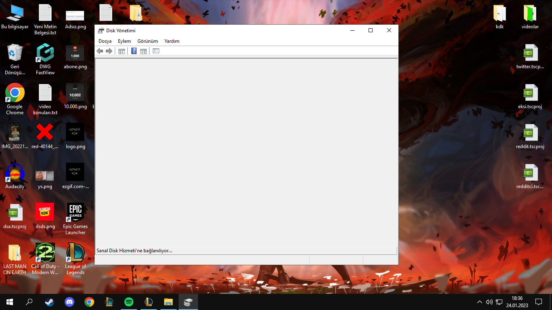This screenshot has width=552, height=310.
Task: Select the twitter.tscproj desktop file
Action: (530, 57)
